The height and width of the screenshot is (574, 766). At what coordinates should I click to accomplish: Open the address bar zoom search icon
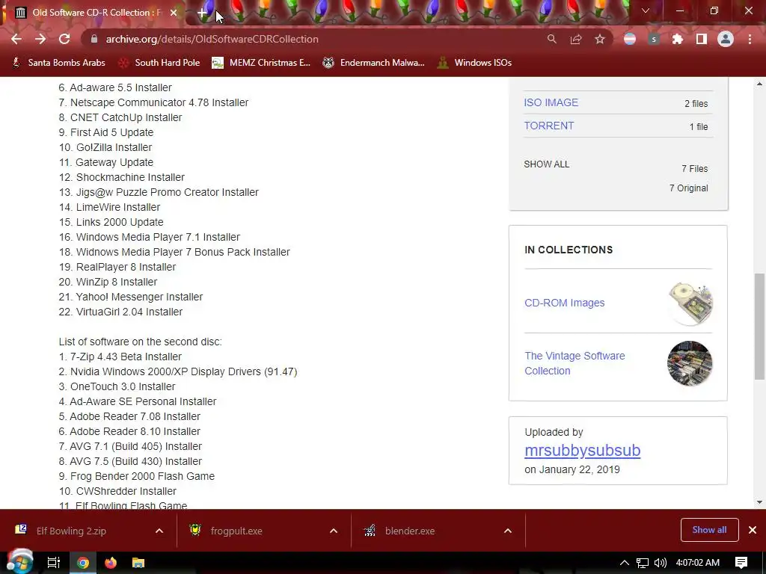551,39
